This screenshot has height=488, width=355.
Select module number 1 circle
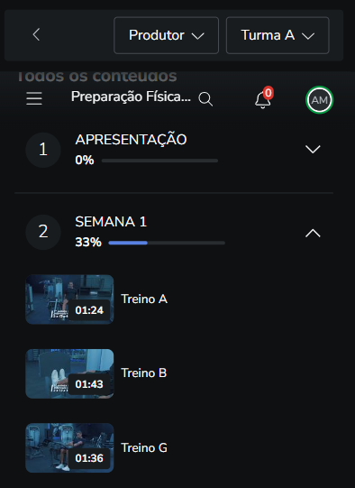tap(43, 150)
